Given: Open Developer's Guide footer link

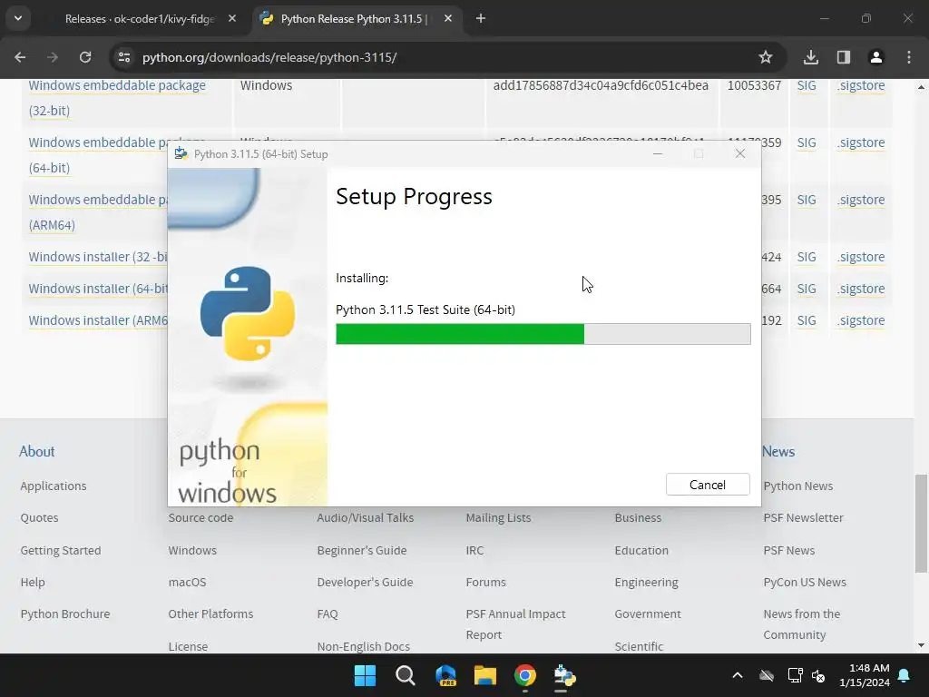Looking at the screenshot, I should coord(365,583).
